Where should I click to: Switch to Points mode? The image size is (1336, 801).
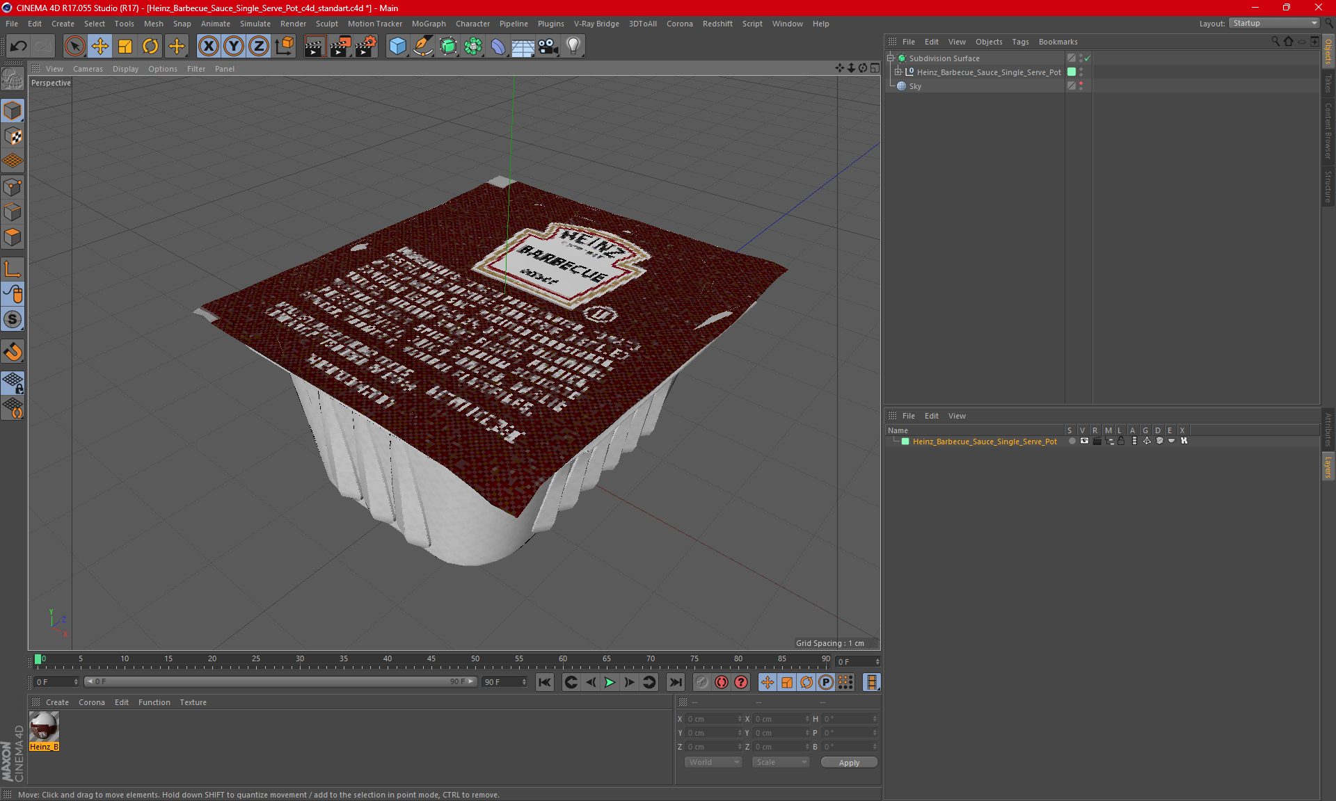click(13, 187)
